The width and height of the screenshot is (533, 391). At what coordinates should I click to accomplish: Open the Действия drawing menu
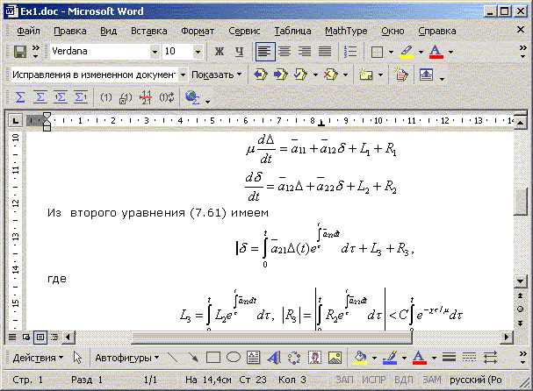tap(38, 358)
